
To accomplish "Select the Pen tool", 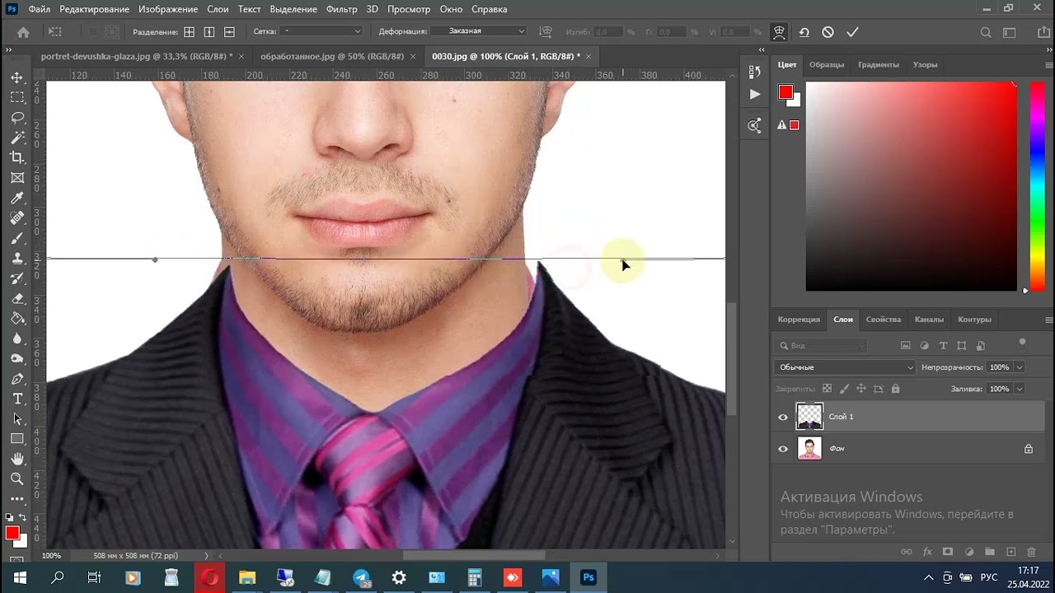I will (16, 379).
